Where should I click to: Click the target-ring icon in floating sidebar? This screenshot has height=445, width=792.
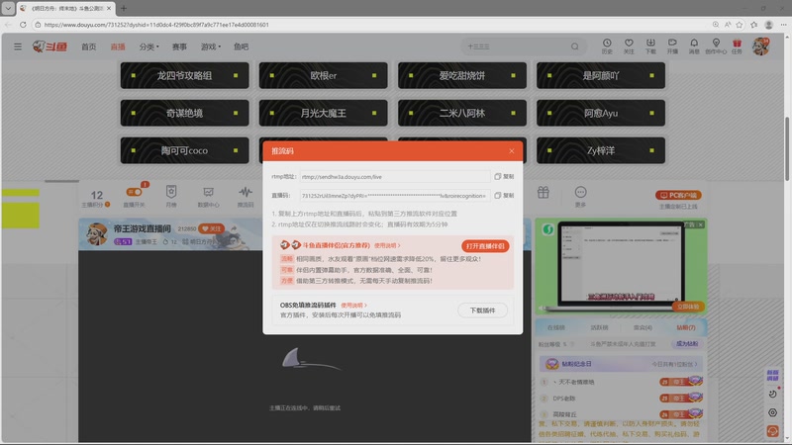pos(772,412)
